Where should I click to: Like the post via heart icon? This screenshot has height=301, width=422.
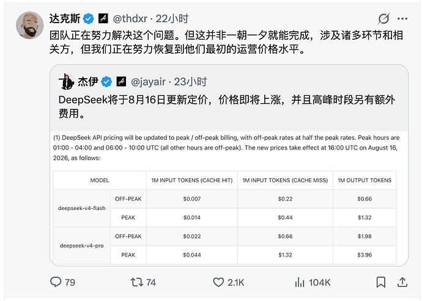218,282
